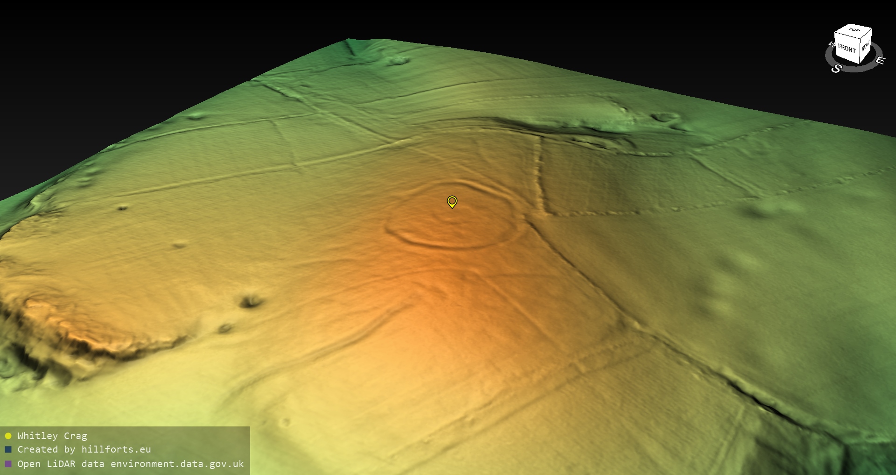The height and width of the screenshot is (475, 896).
Task: Click the purple square legend marker
Action: [x=8, y=464]
